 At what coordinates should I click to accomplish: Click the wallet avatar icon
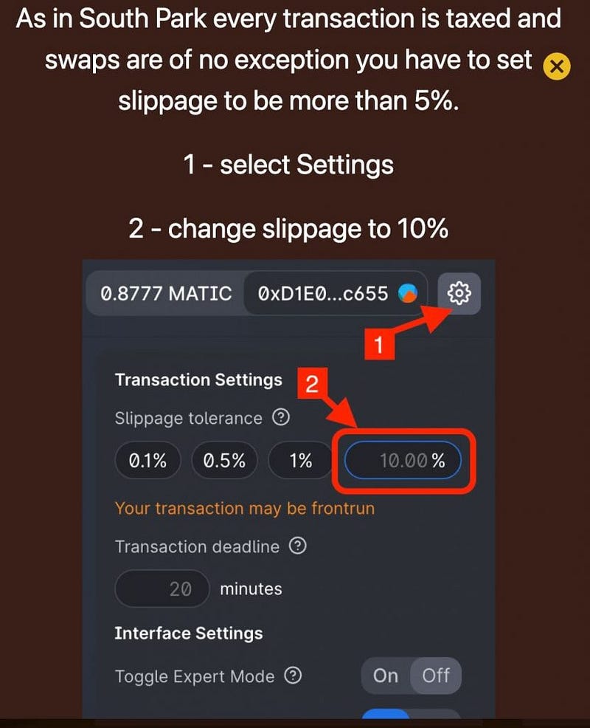tap(408, 293)
